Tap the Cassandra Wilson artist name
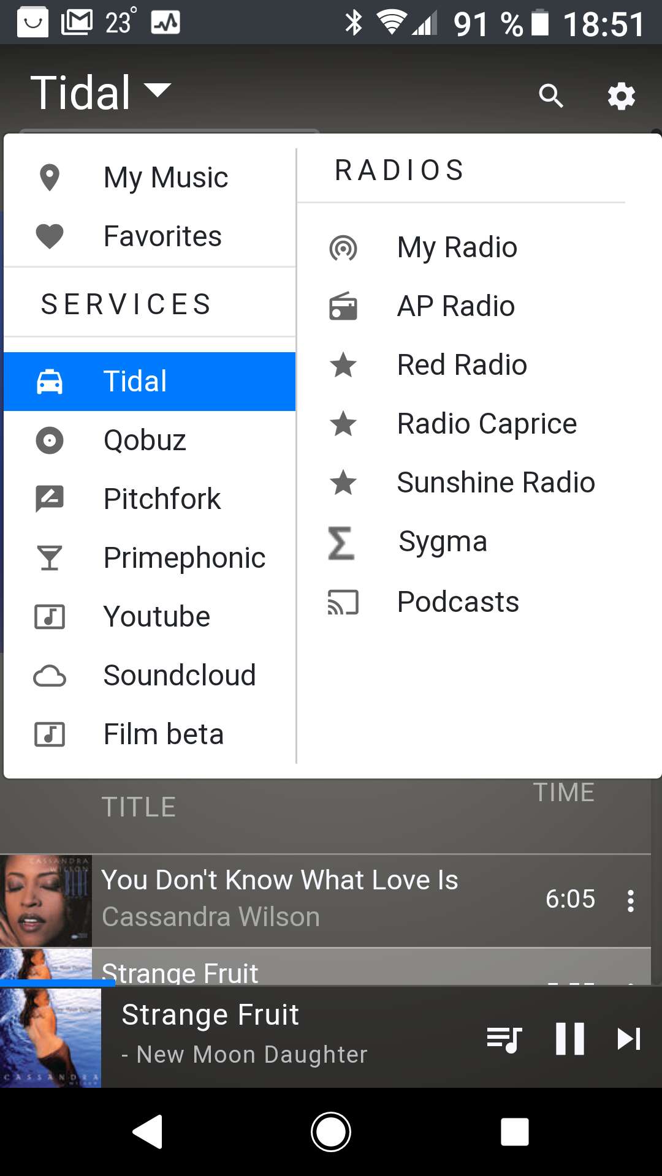Viewport: 662px width, 1176px height. (x=211, y=917)
